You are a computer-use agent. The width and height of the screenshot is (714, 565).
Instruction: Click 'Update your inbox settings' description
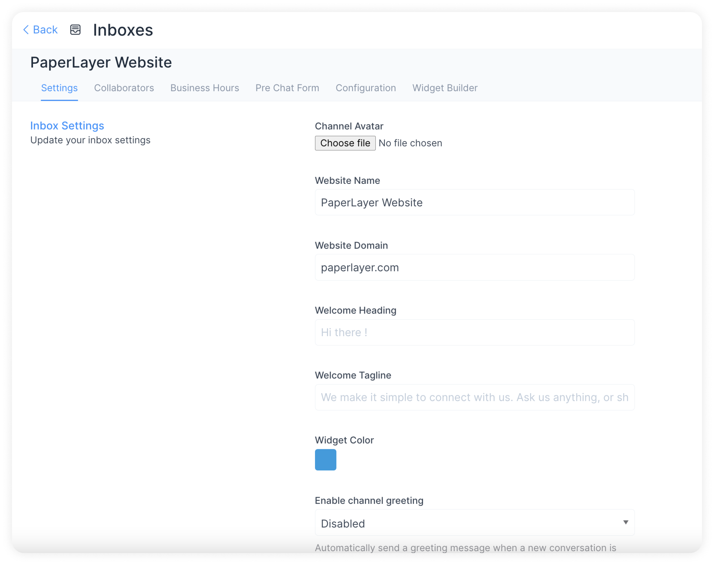coord(90,140)
